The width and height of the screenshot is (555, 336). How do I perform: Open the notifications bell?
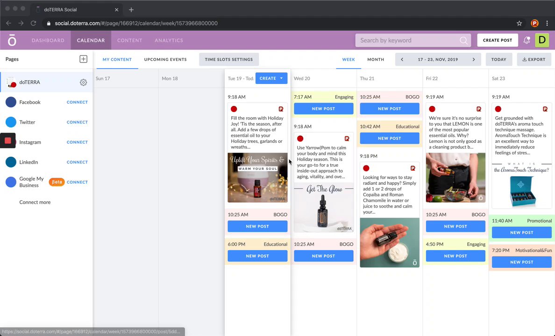pyautogui.click(x=527, y=40)
